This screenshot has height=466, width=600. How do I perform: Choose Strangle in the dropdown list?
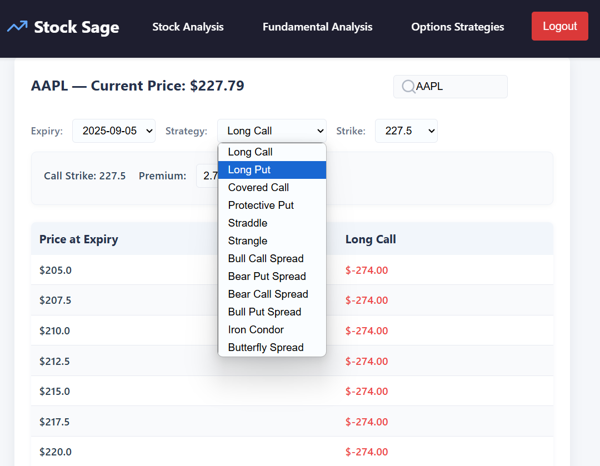(272, 241)
